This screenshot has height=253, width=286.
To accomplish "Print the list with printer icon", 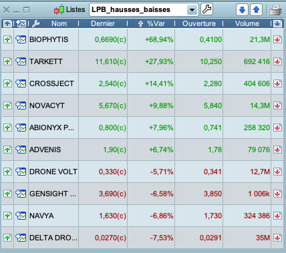I will pos(275,10).
